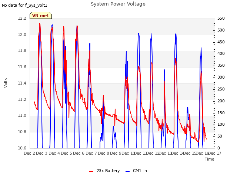Click the Dec 3 date tick label
Image resolution: width=237 pixels, height=178 pixels.
[42, 153]
